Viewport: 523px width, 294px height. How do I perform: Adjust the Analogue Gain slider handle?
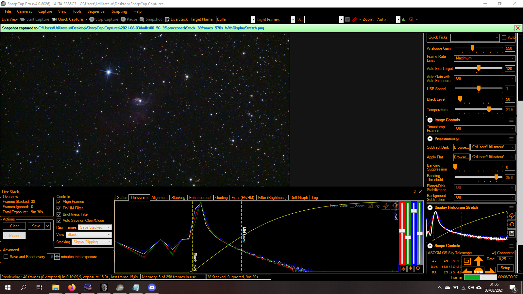pos(472,48)
